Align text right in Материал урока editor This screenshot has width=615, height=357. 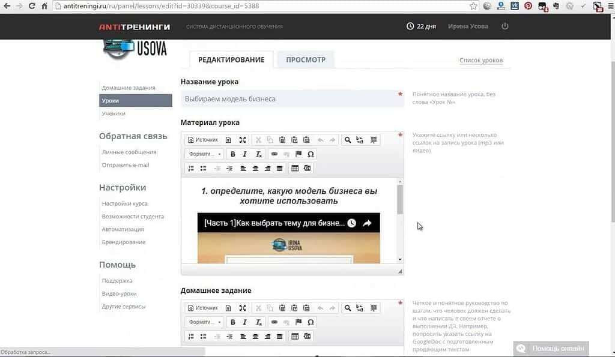point(267,168)
